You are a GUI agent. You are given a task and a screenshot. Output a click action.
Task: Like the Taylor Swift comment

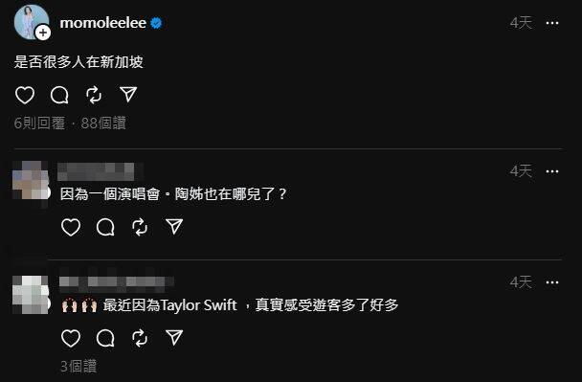coord(71,338)
